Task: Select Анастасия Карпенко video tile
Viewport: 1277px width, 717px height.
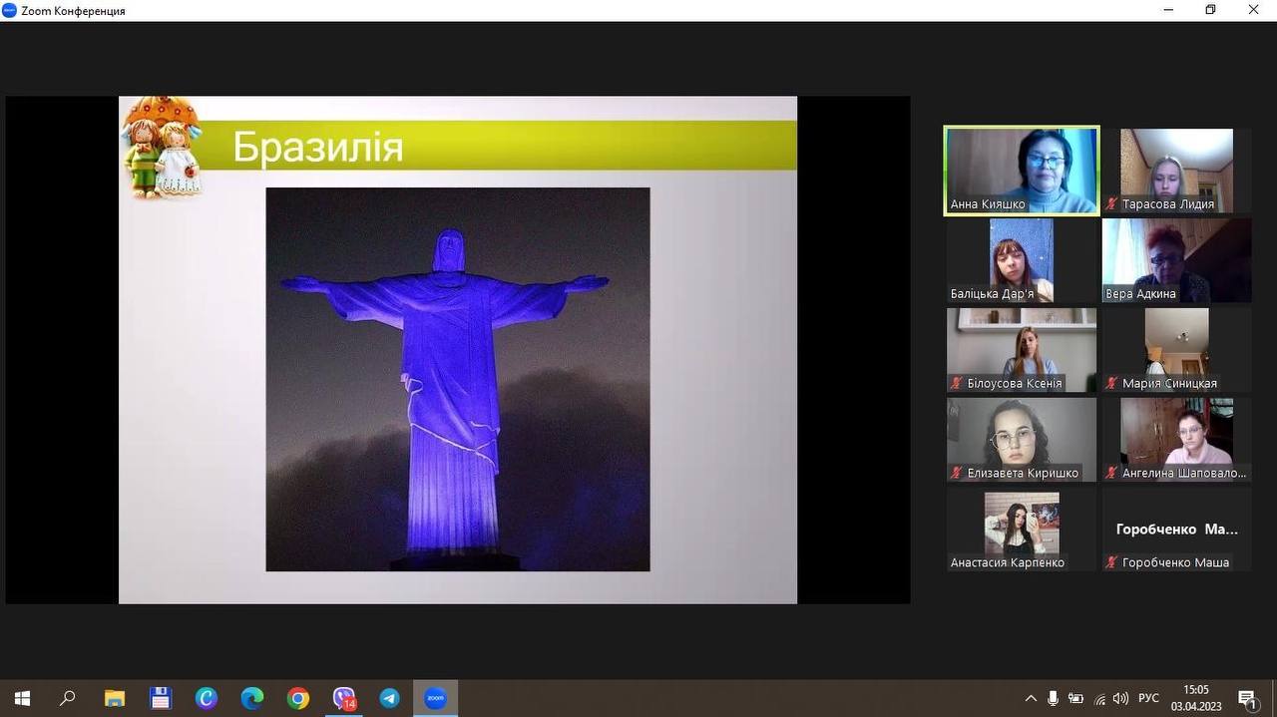Action: coord(1022,529)
